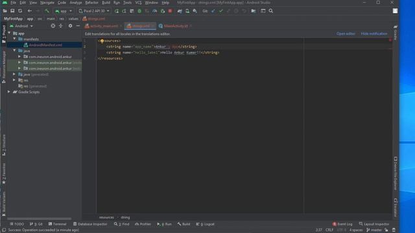Click the yellow intention bulb in editor
Screen dimensions: 415x233
click(102, 41)
